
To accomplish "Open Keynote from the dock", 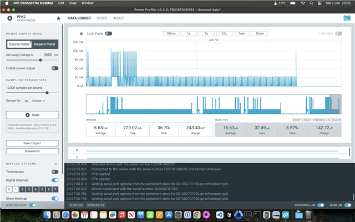I will pyautogui.click(x=140, y=215).
